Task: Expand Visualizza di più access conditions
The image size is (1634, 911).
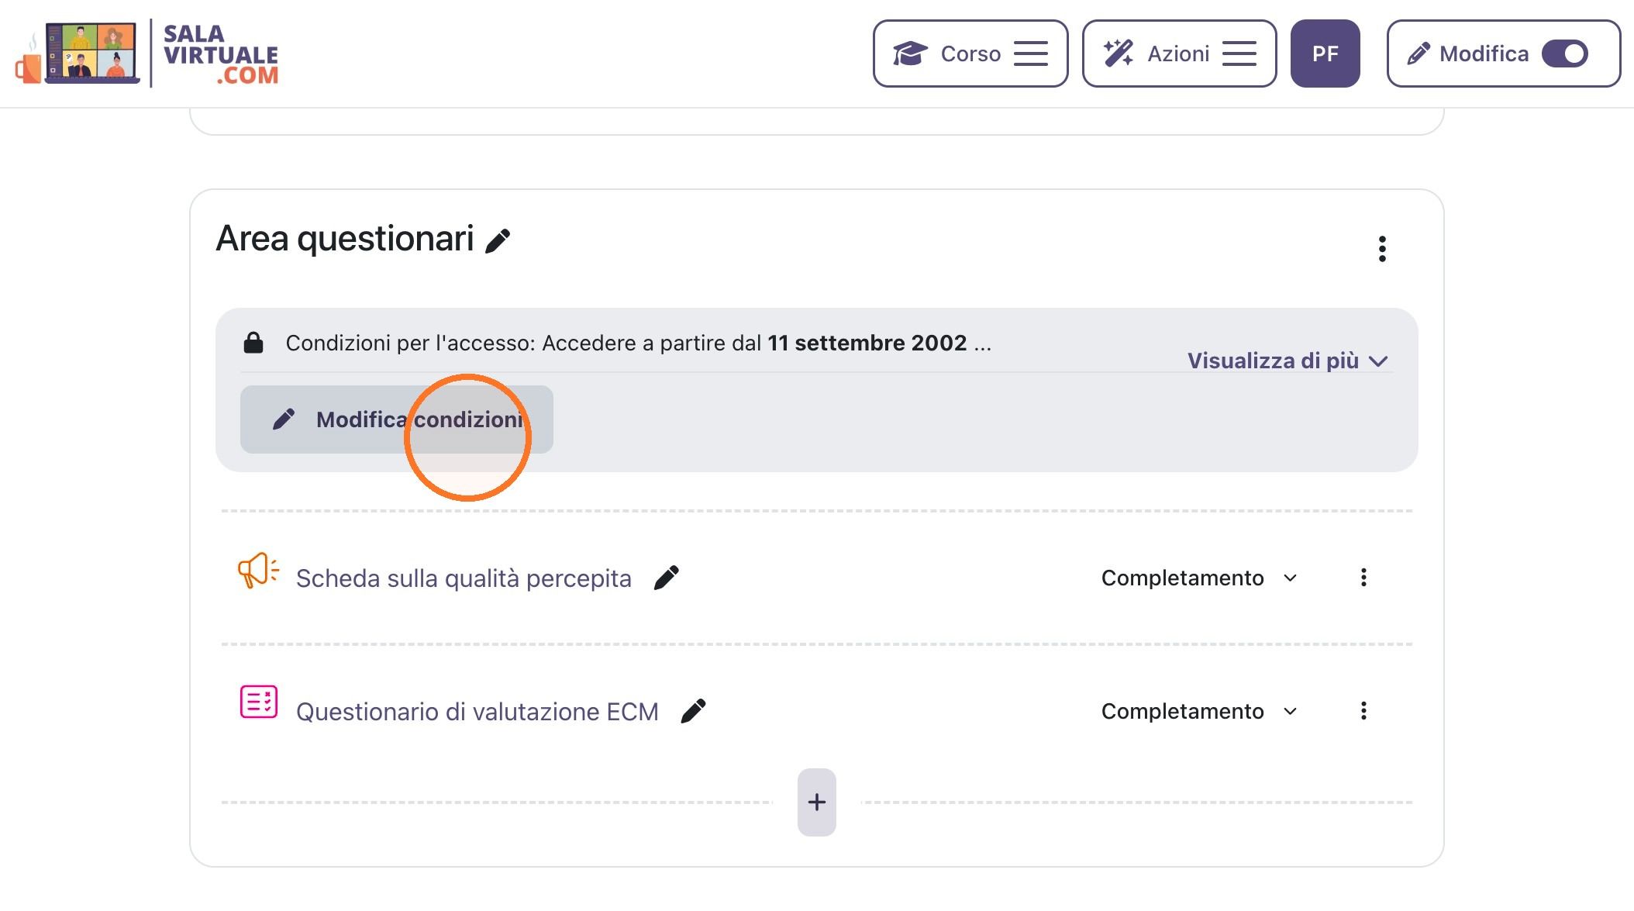Action: tap(1288, 361)
